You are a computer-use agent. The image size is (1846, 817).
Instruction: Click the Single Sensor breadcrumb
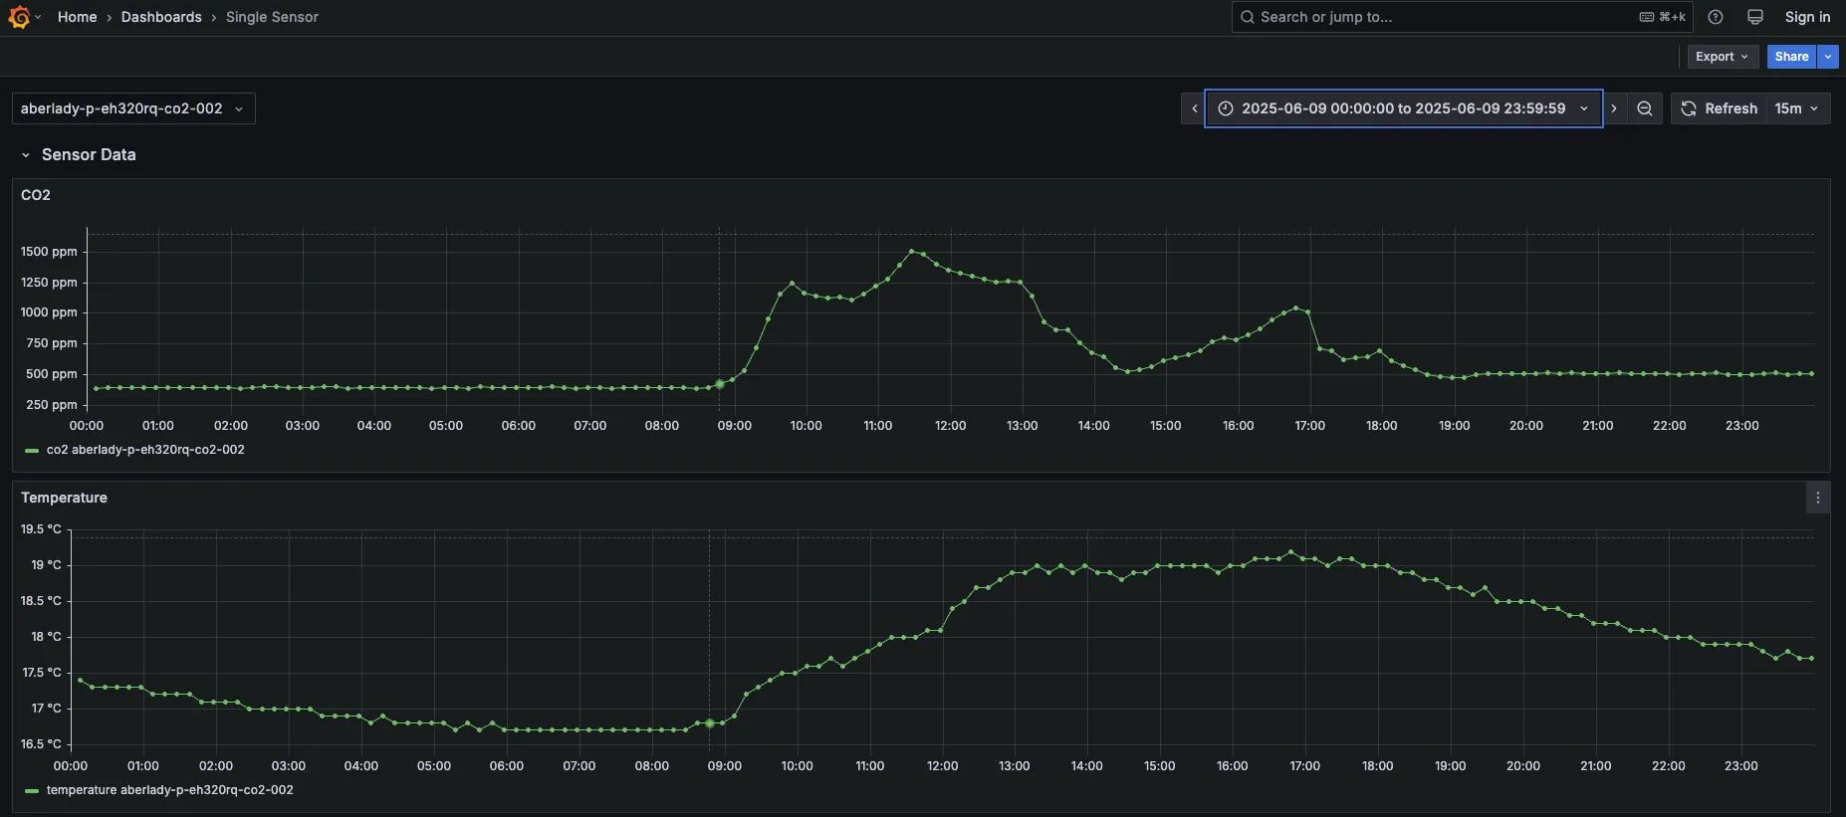[x=272, y=17]
